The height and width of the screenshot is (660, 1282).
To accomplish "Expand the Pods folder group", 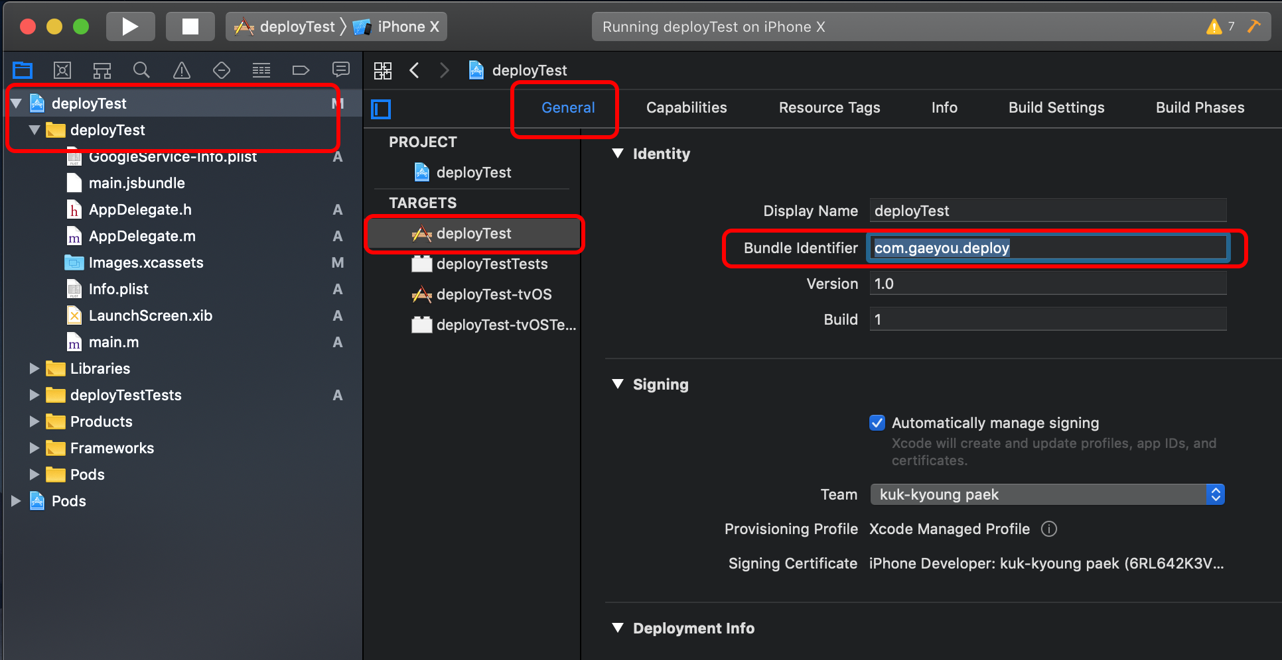I will (x=35, y=474).
